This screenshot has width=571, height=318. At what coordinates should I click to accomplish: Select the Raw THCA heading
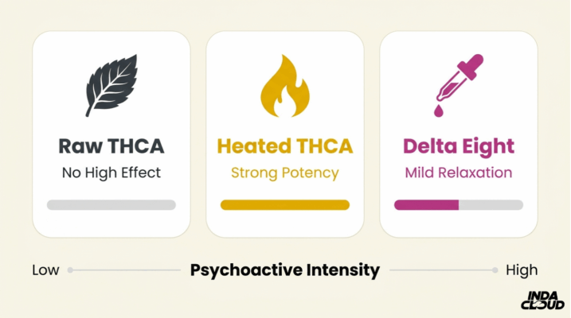click(111, 147)
